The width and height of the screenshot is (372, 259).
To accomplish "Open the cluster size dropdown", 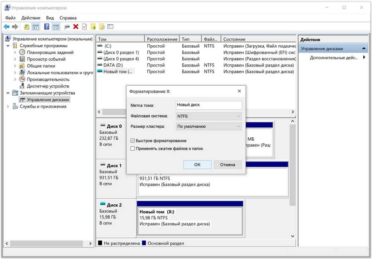I will tap(209, 127).
